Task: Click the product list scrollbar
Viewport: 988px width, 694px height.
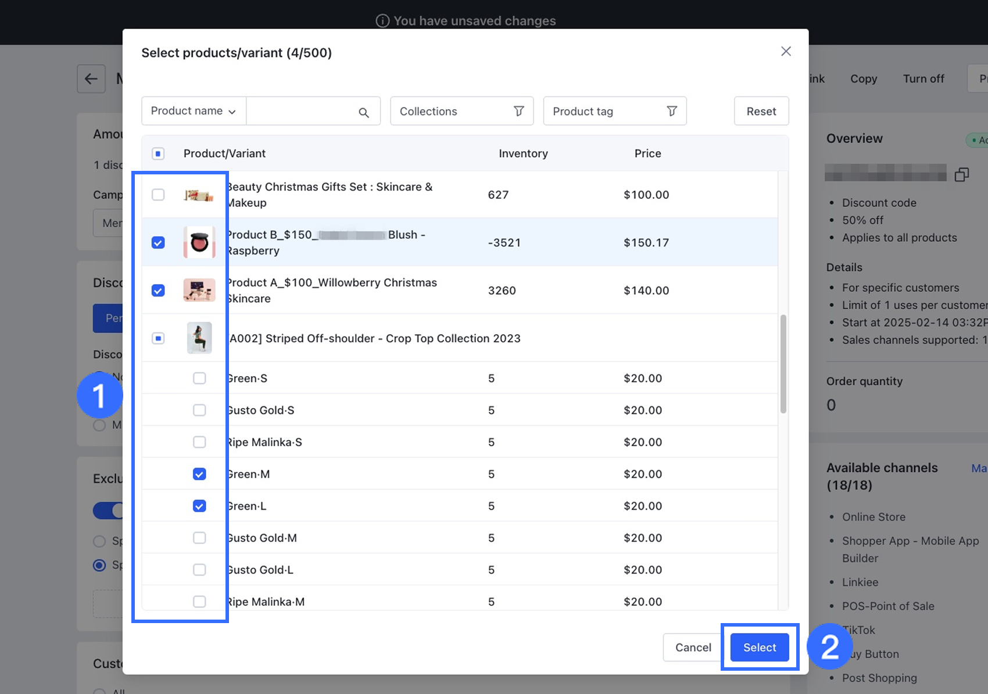Action: pos(783,364)
